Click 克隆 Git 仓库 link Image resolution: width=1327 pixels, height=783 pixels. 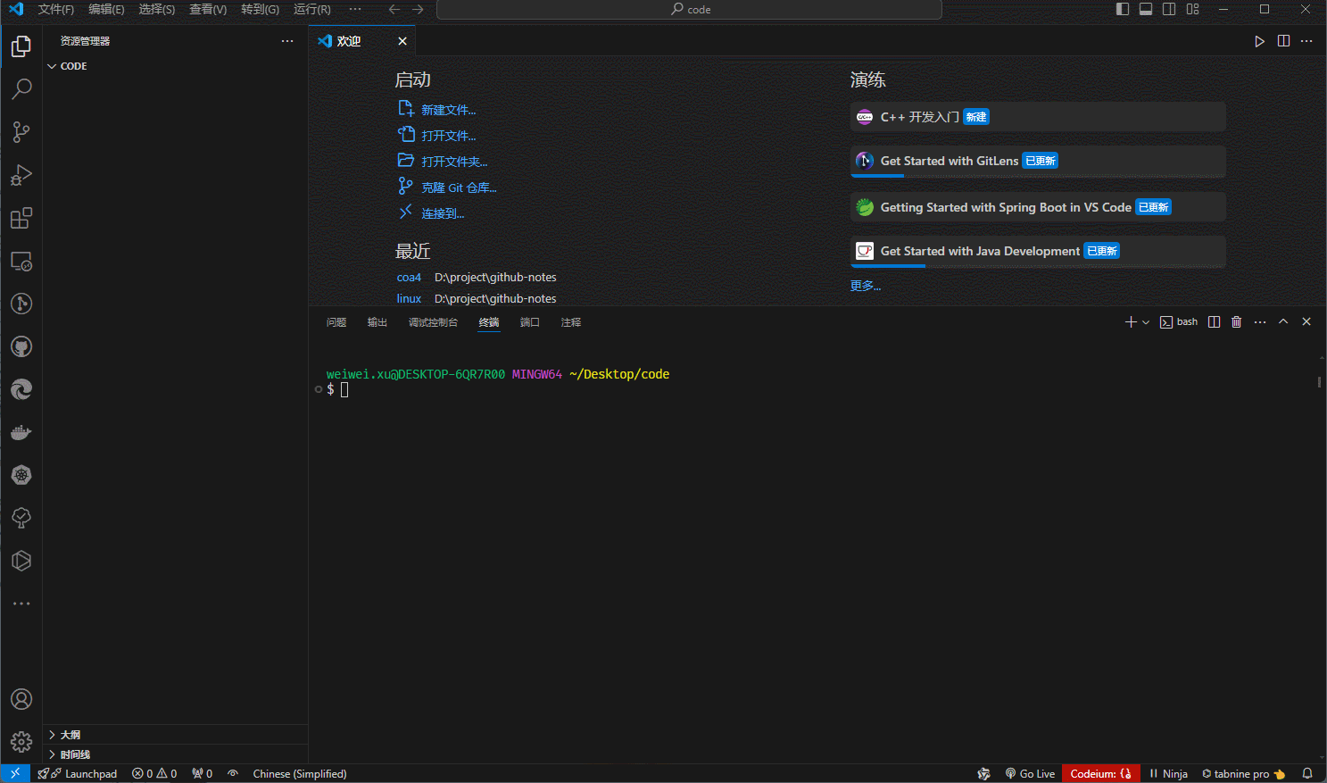click(x=460, y=187)
